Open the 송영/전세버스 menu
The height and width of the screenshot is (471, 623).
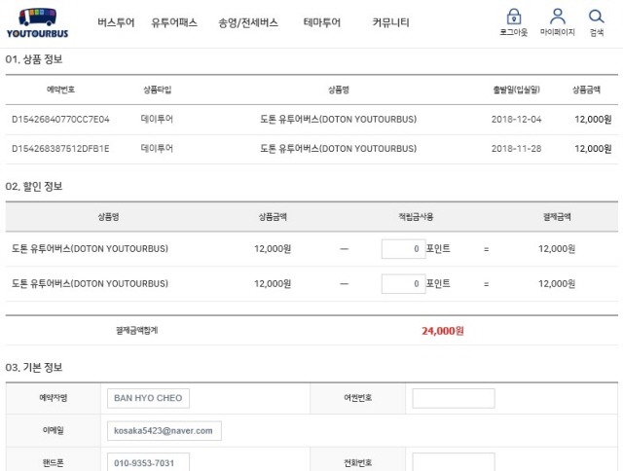[x=248, y=22]
